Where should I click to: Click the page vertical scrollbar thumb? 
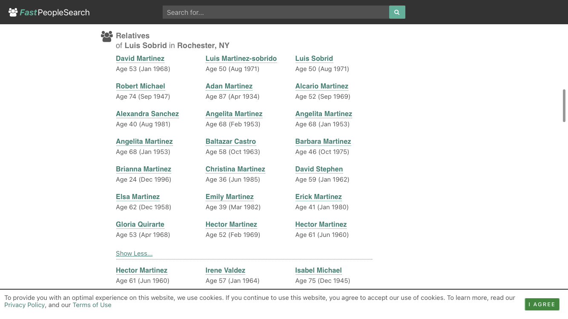coord(564,105)
